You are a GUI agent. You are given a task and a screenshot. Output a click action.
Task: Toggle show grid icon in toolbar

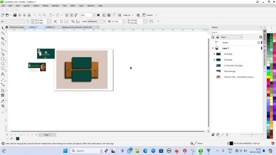pyautogui.click(x=109, y=15)
